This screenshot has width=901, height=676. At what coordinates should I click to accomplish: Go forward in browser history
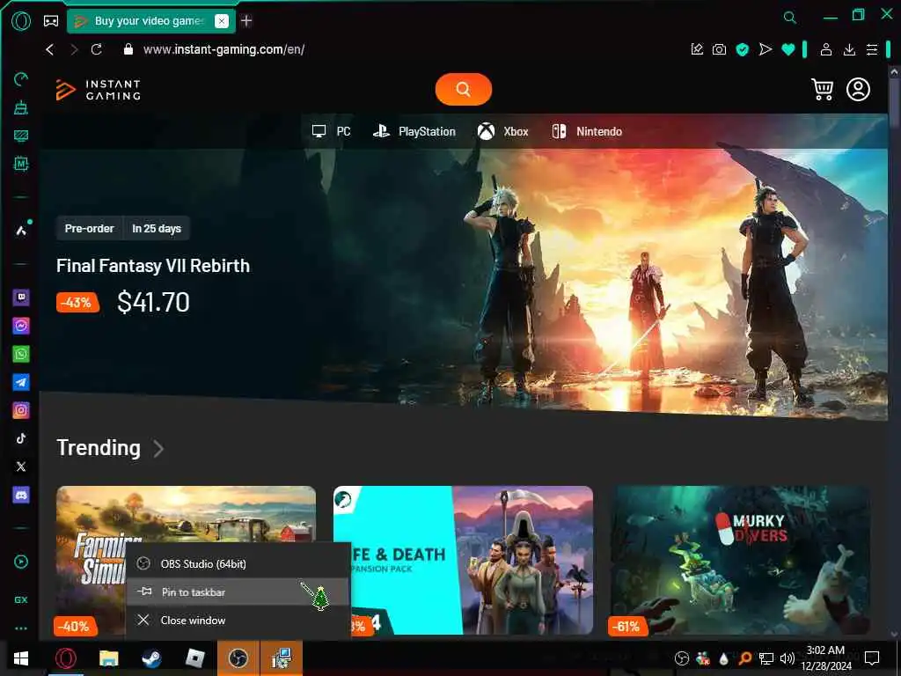74,49
